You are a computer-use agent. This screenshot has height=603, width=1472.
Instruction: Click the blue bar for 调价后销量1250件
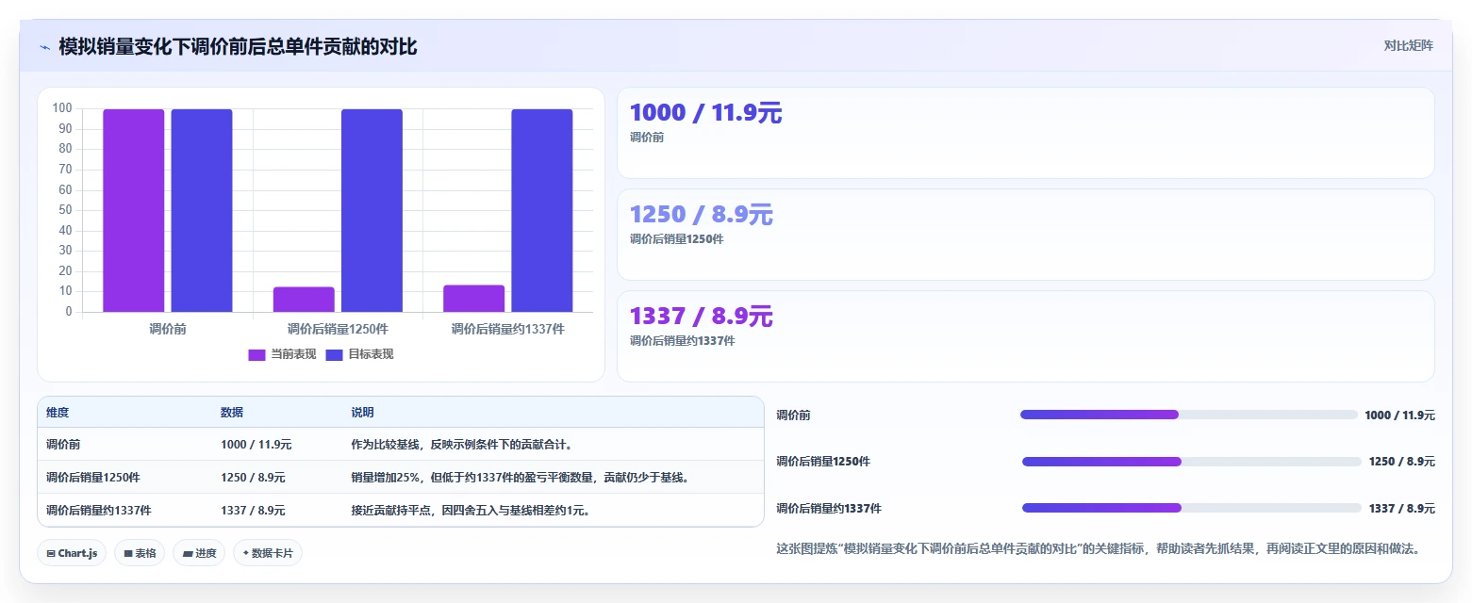(x=372, y=210)
